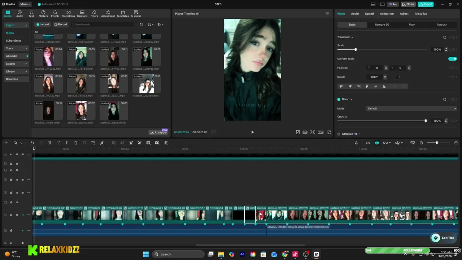Open the player panel hamburger menu
Image resolution: width=462 pixels, height=260 pixels.
[327, 14]
